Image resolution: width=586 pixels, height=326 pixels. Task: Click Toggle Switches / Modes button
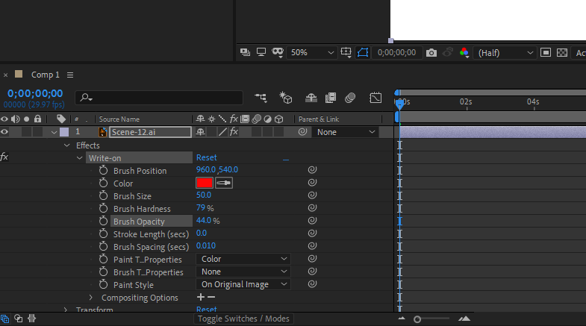click(x=243, y=319)
